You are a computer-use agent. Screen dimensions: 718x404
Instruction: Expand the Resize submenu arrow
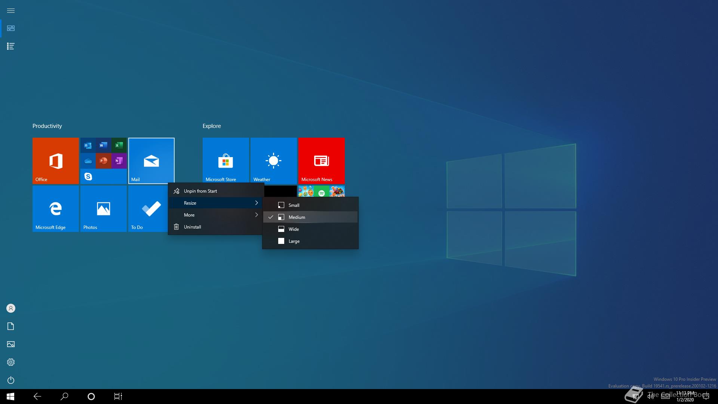point(257,203)
